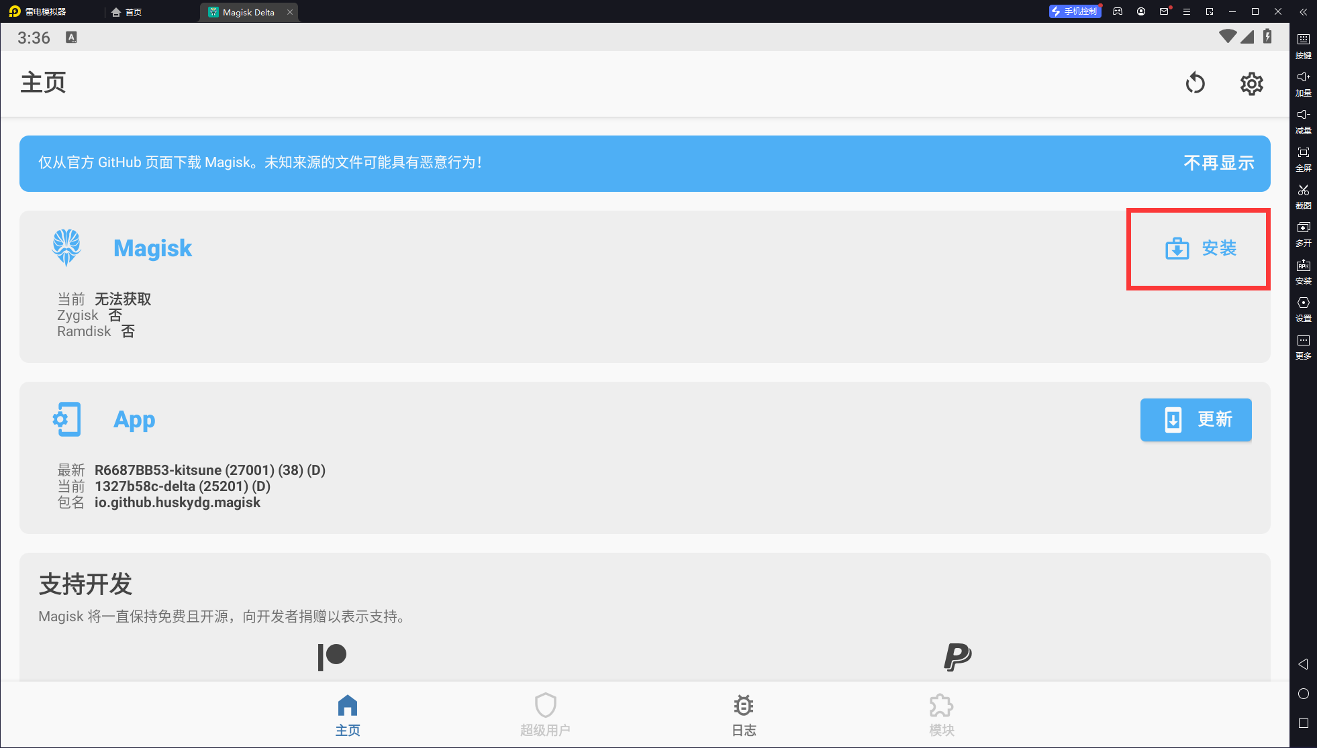Click 加量 volume up sidebar icon
This screenshot has width=1317, height=748.
pos(1304,84)
